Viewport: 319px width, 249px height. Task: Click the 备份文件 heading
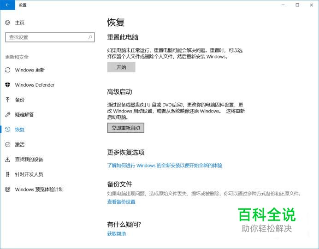[120, 184]
